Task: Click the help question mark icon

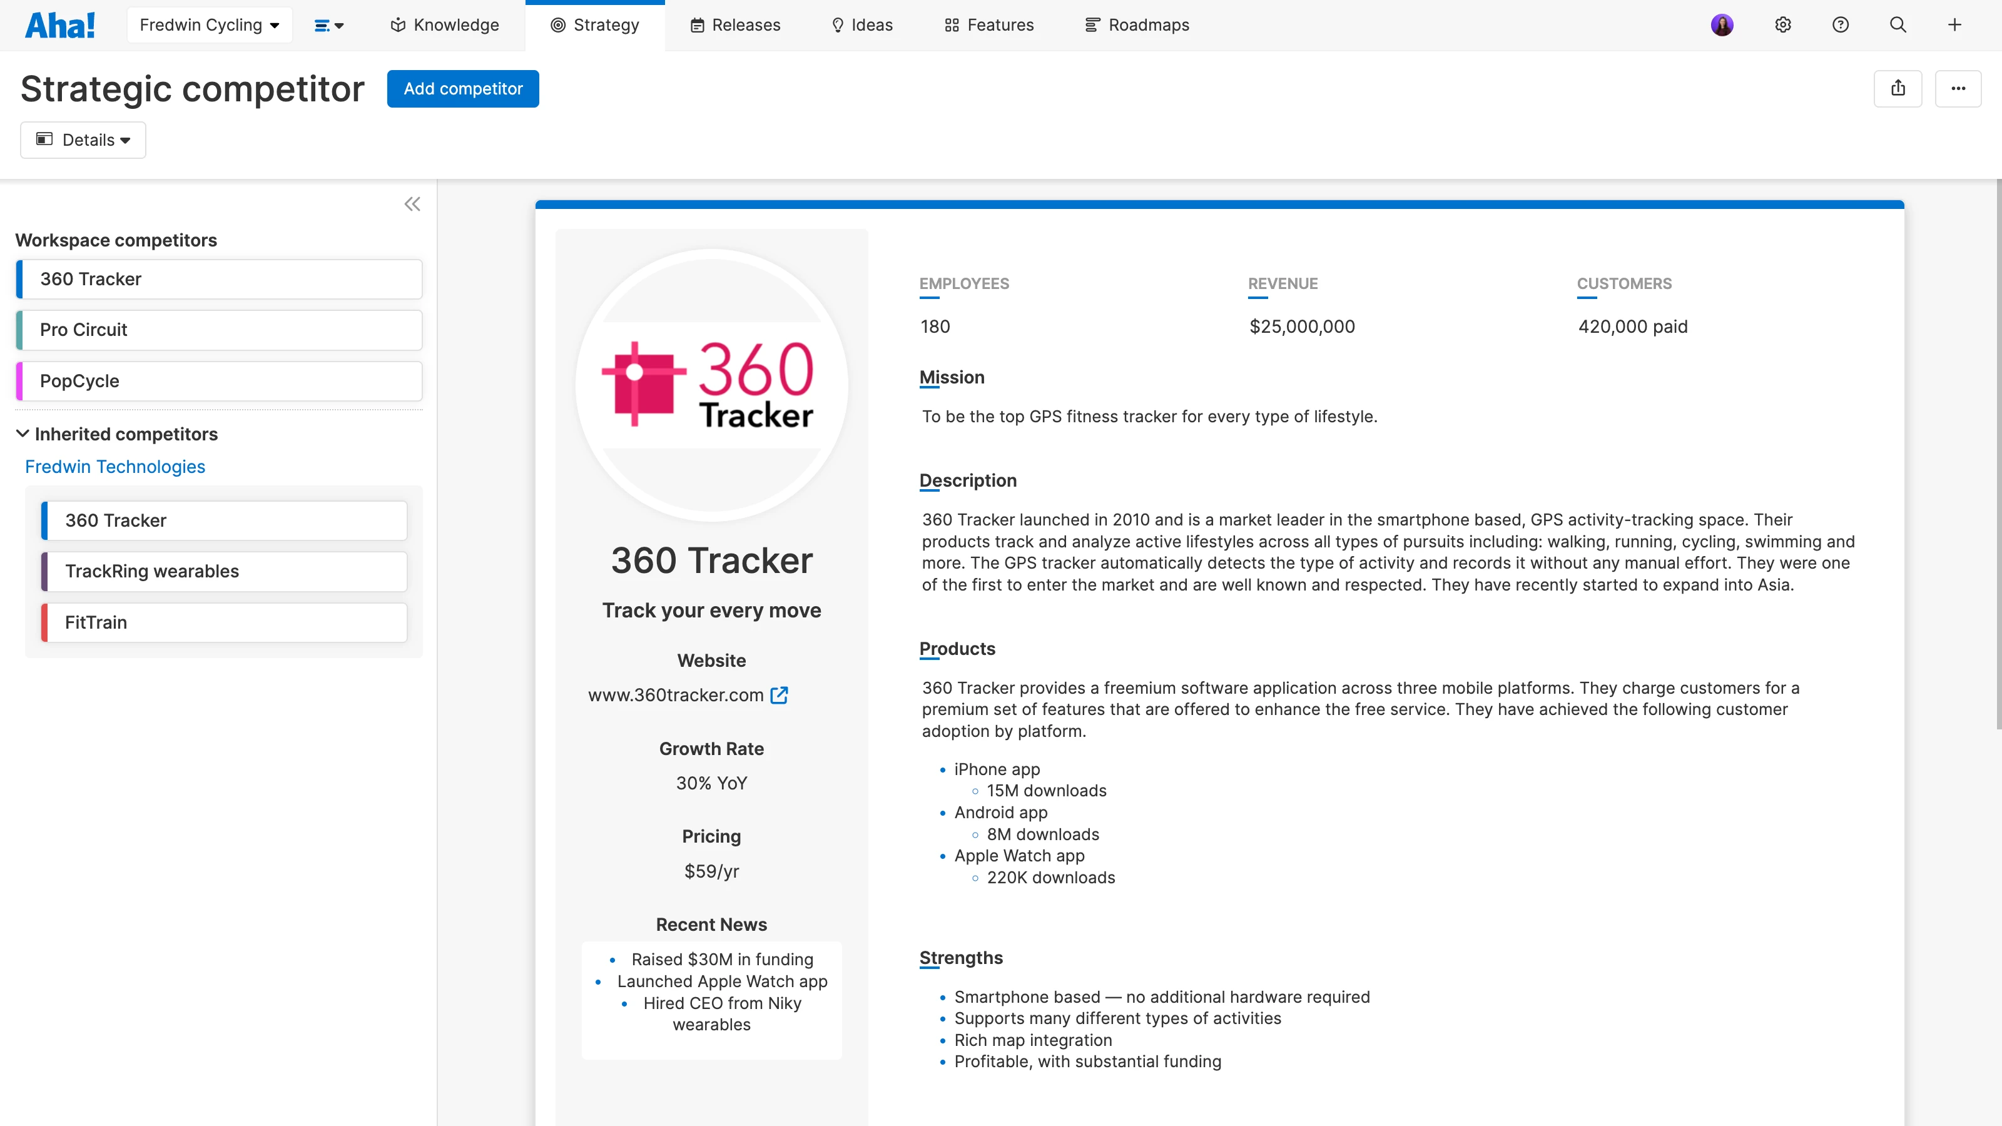Action: click(1841, 25)
